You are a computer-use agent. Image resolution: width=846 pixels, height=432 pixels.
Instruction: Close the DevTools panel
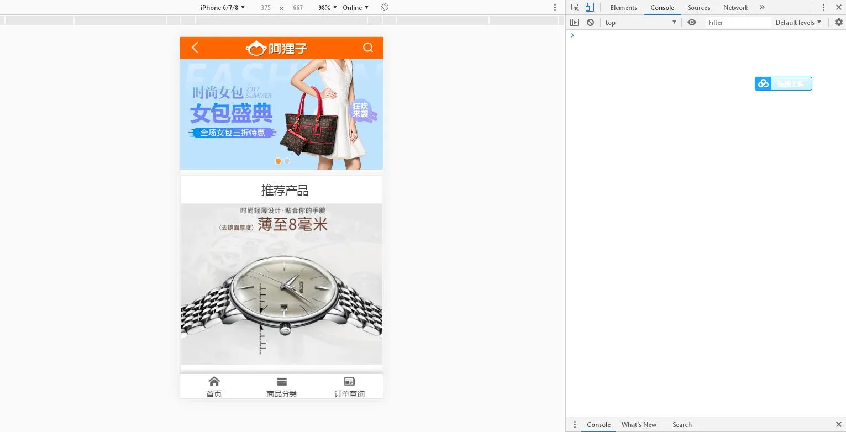(838, 8)
